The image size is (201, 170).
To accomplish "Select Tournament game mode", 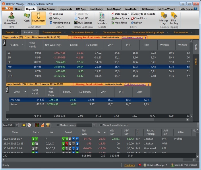I will 38,18.
